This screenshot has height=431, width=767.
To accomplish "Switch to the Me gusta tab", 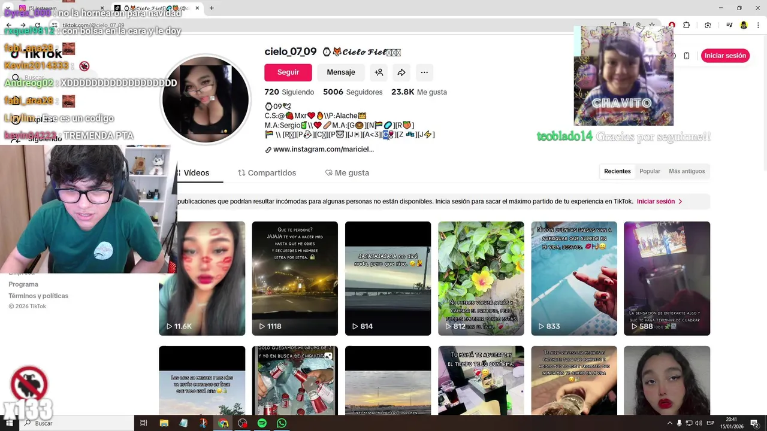I will pyautogui.click(x=347, y=172).
